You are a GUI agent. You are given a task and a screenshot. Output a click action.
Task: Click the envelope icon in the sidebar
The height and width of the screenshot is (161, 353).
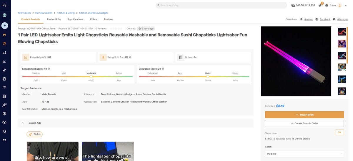(x=4, y=140)
